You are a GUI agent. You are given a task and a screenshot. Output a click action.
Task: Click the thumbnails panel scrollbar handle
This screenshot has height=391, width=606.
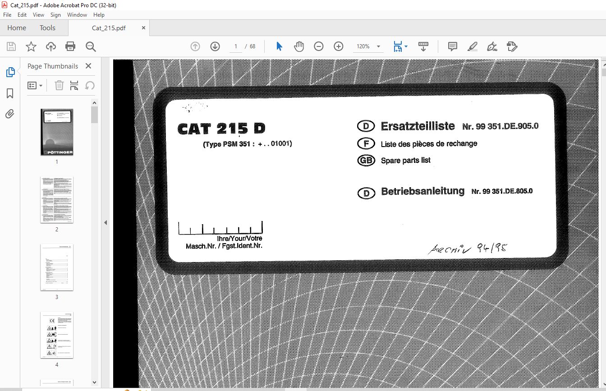point(94,115)
